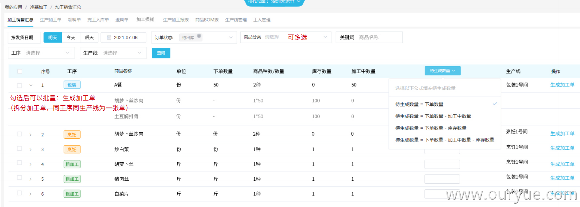
Task: Click 待生成数量 input in 猪肉丝 row
Action: point(442,179)
